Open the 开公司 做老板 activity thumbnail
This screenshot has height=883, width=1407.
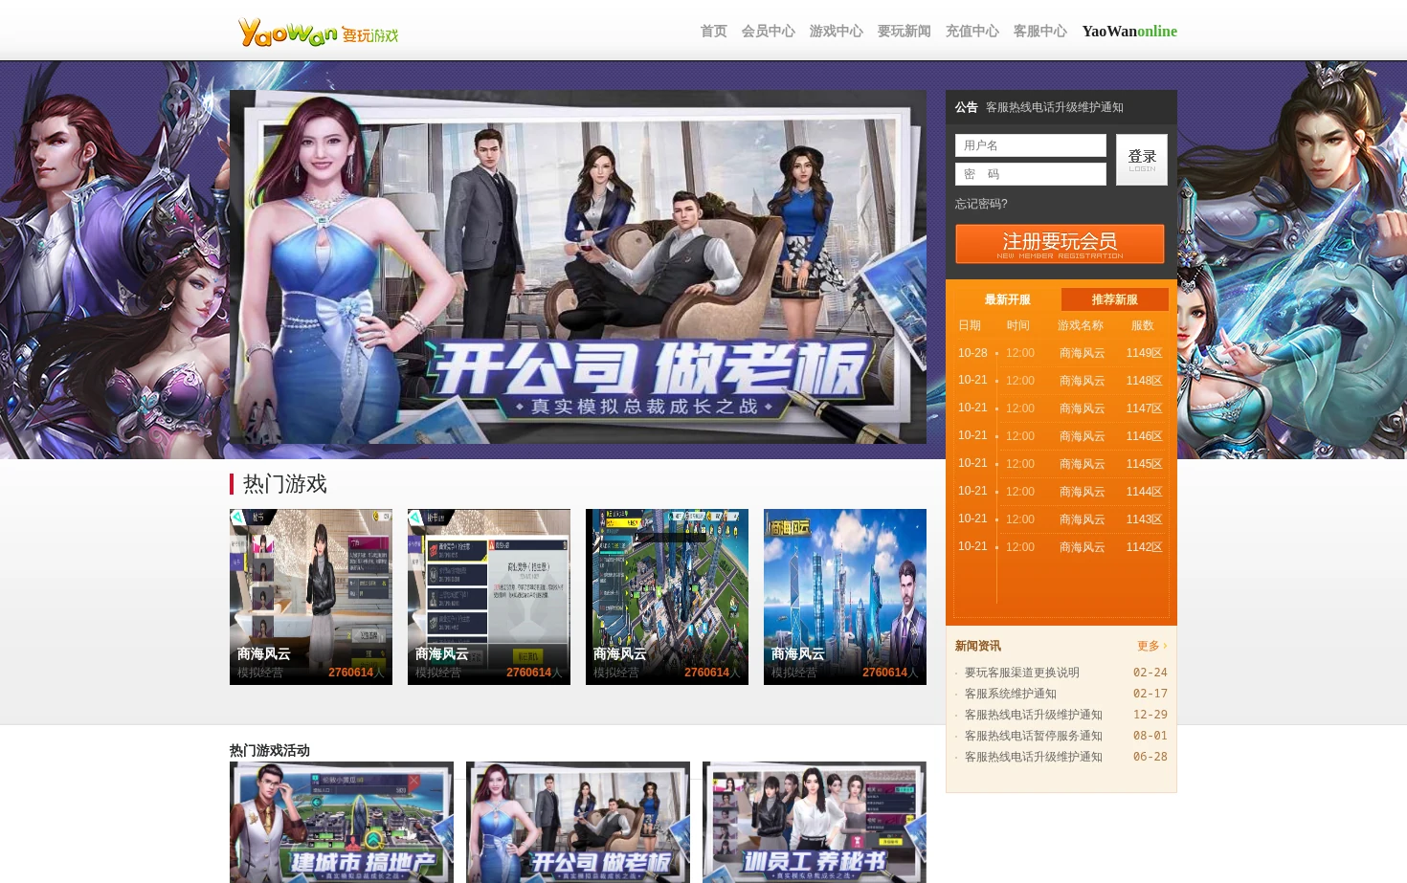click(578, 822)
